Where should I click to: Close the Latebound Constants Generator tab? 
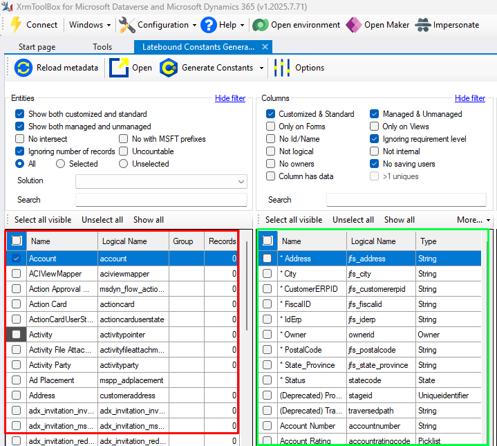click(265, 47)
